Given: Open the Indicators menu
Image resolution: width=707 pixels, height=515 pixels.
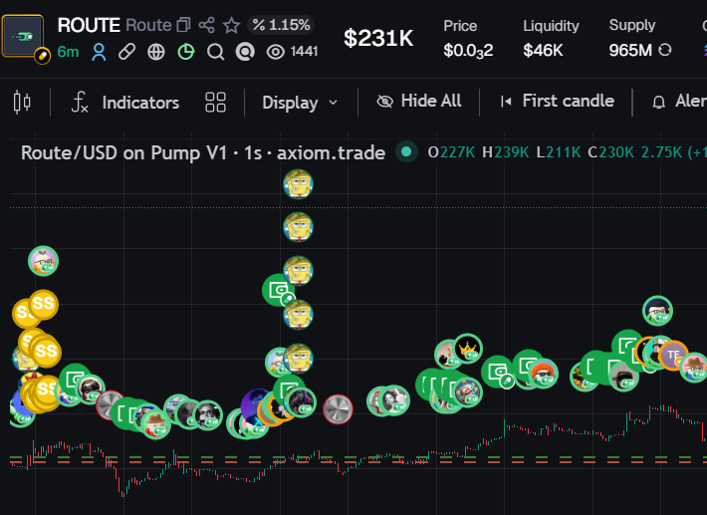Looking at the screenshot, I should [x=125, y=103].
